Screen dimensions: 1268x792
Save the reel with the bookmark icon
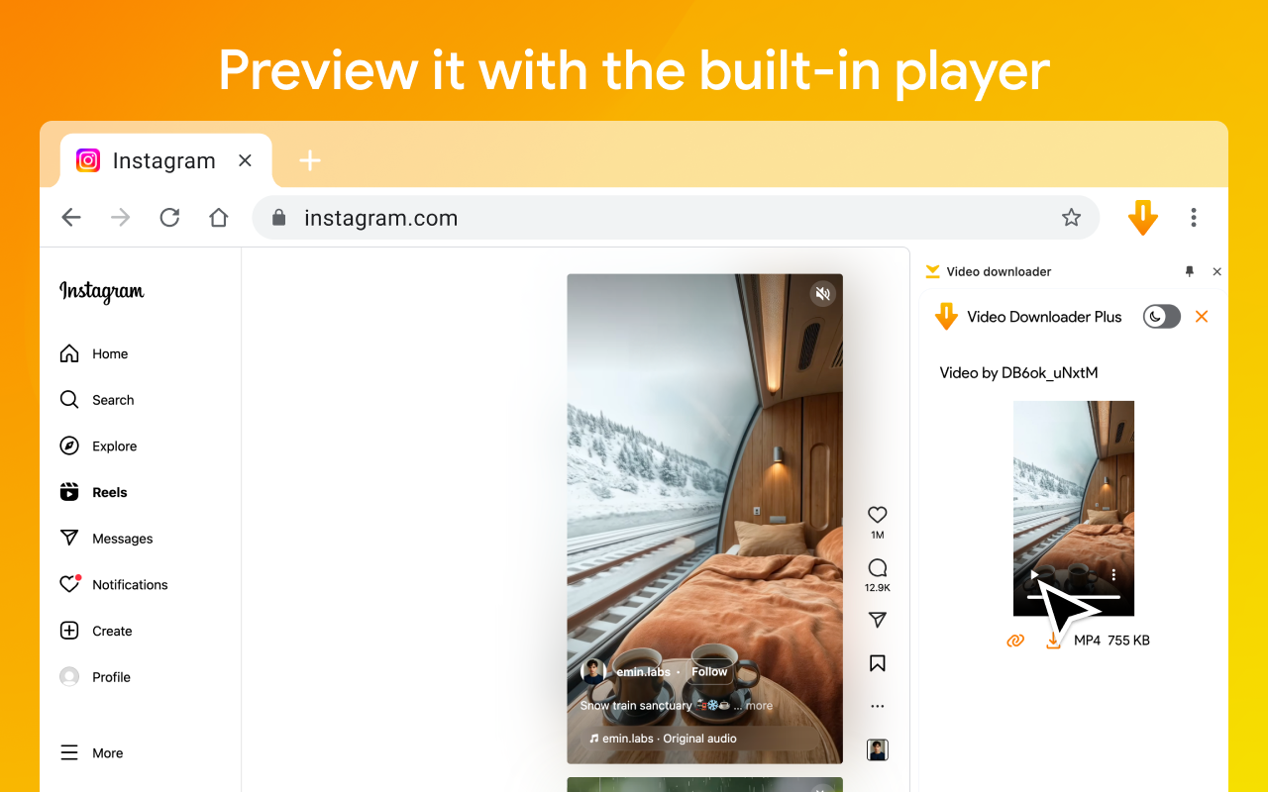click(877, 663)
